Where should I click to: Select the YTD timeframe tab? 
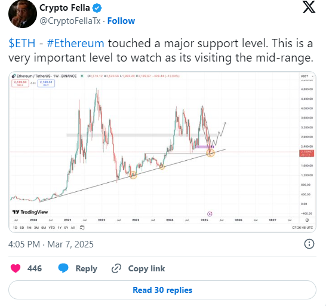(x=52, y=228)
